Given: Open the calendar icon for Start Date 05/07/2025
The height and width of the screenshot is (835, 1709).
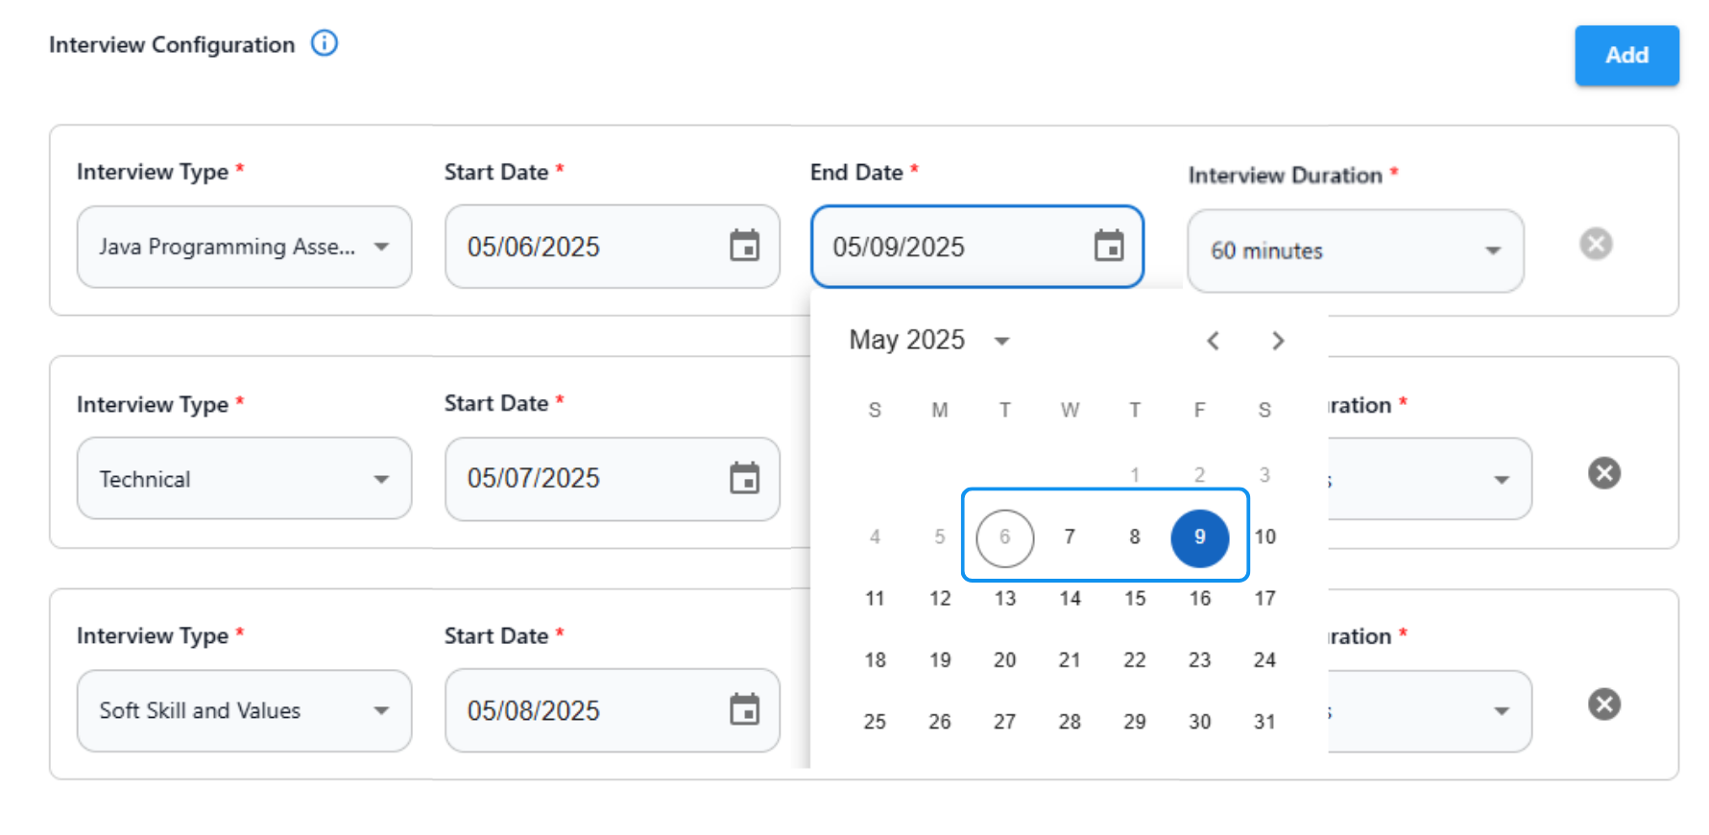Looking at the screenshot, I should pos(744,478).
